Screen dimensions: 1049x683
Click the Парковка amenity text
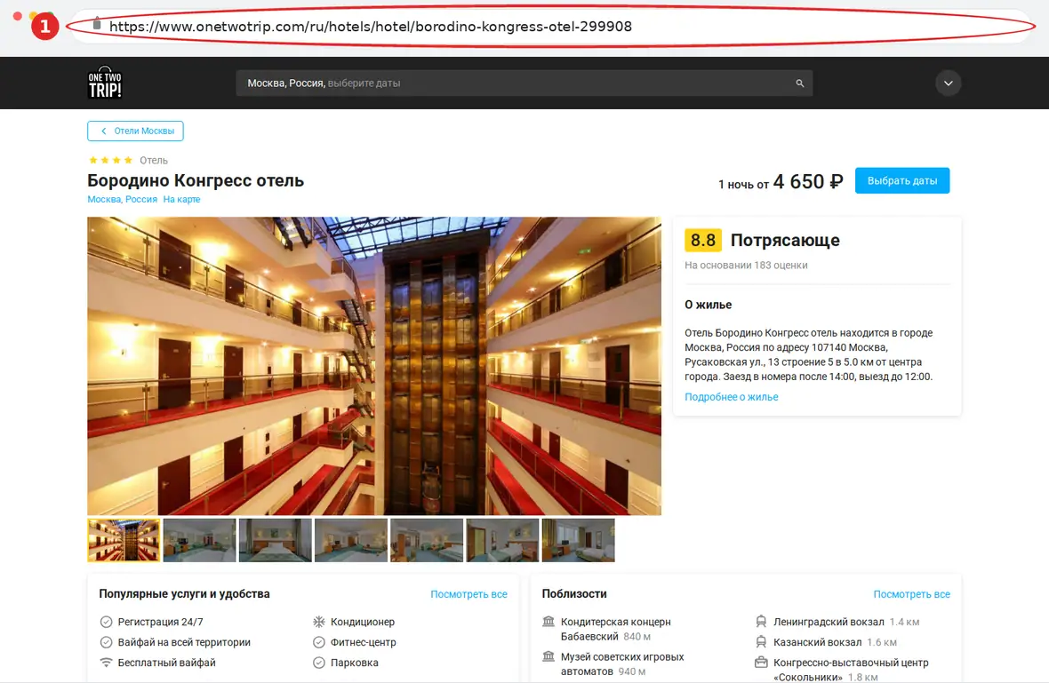[x=355, y=663]
